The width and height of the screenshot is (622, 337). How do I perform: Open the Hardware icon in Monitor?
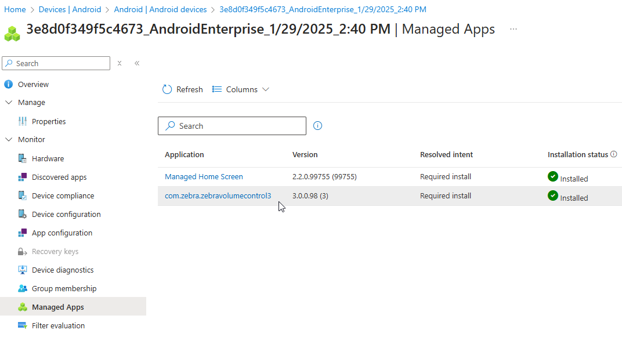[23, 158]
